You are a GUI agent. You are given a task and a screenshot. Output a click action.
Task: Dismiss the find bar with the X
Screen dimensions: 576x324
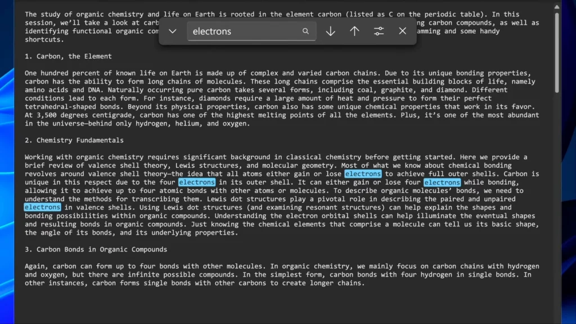pyautogui.click(x=402, y=31)
